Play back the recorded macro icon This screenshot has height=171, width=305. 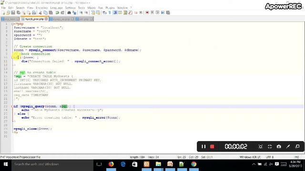coord(158,13)
